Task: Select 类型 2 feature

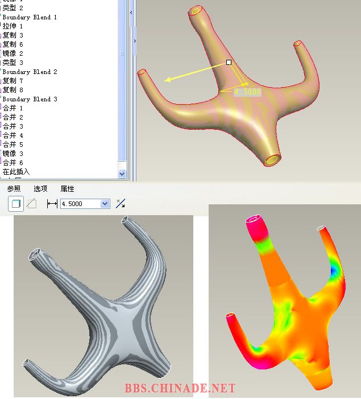Action: pos(13,8)
